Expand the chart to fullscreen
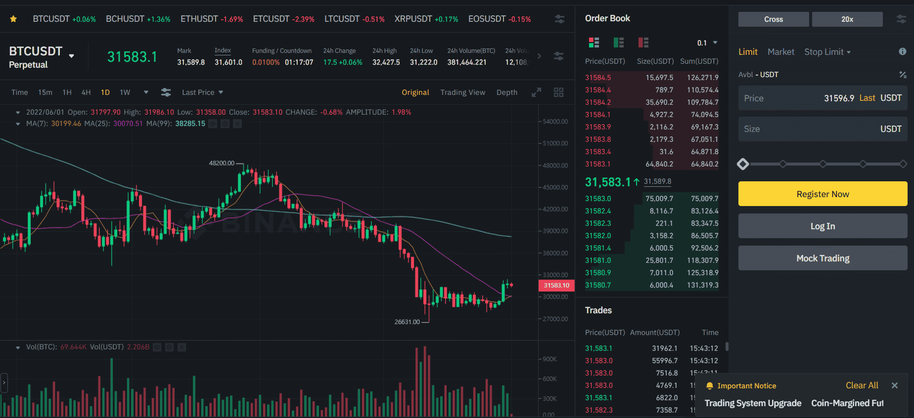 point(536,92)
